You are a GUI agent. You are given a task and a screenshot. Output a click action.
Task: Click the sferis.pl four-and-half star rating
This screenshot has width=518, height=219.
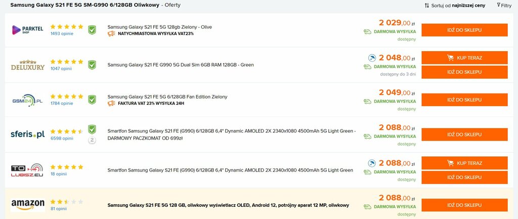[67, 132]
